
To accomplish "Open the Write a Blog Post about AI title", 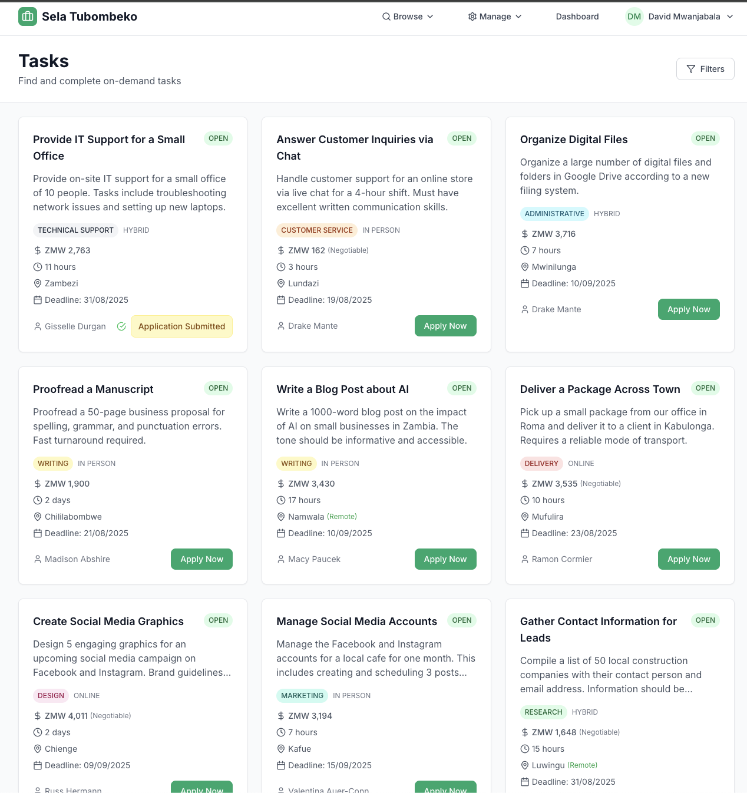I will (342, 389).
